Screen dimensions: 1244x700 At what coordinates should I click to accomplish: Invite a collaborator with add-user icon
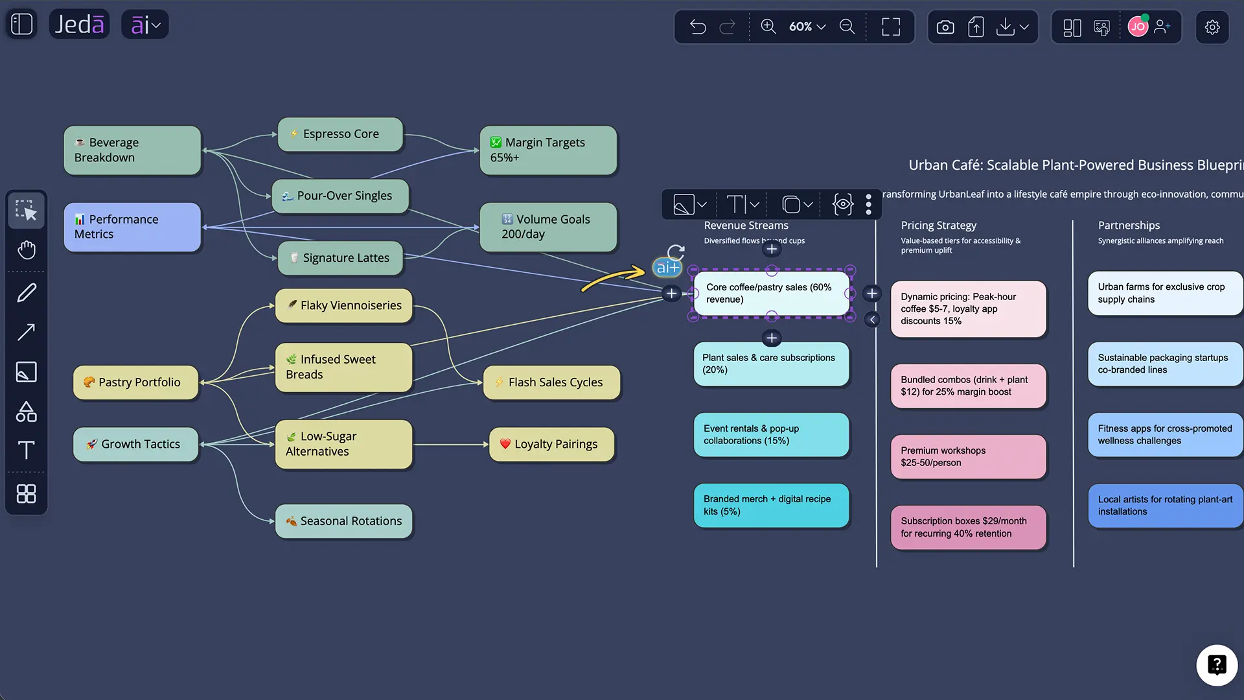(1162, 27)
